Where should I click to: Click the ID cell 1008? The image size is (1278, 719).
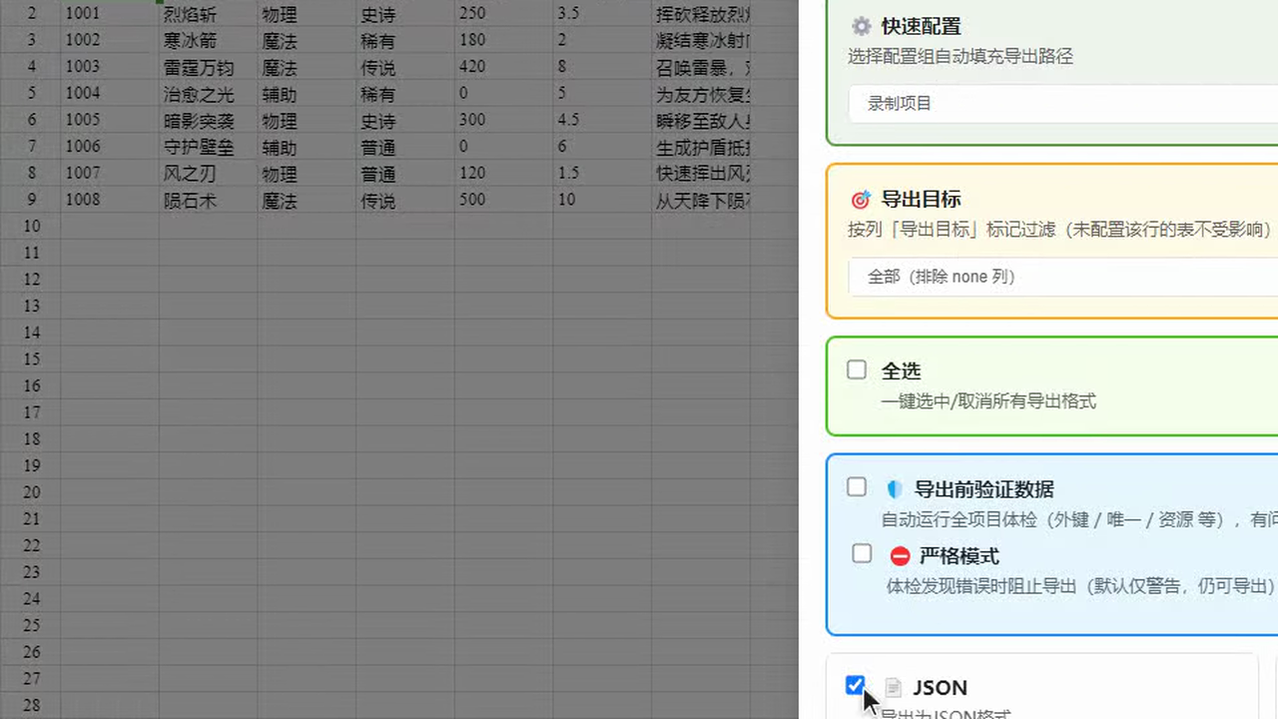pyautogui.click(x=110, y=200)
